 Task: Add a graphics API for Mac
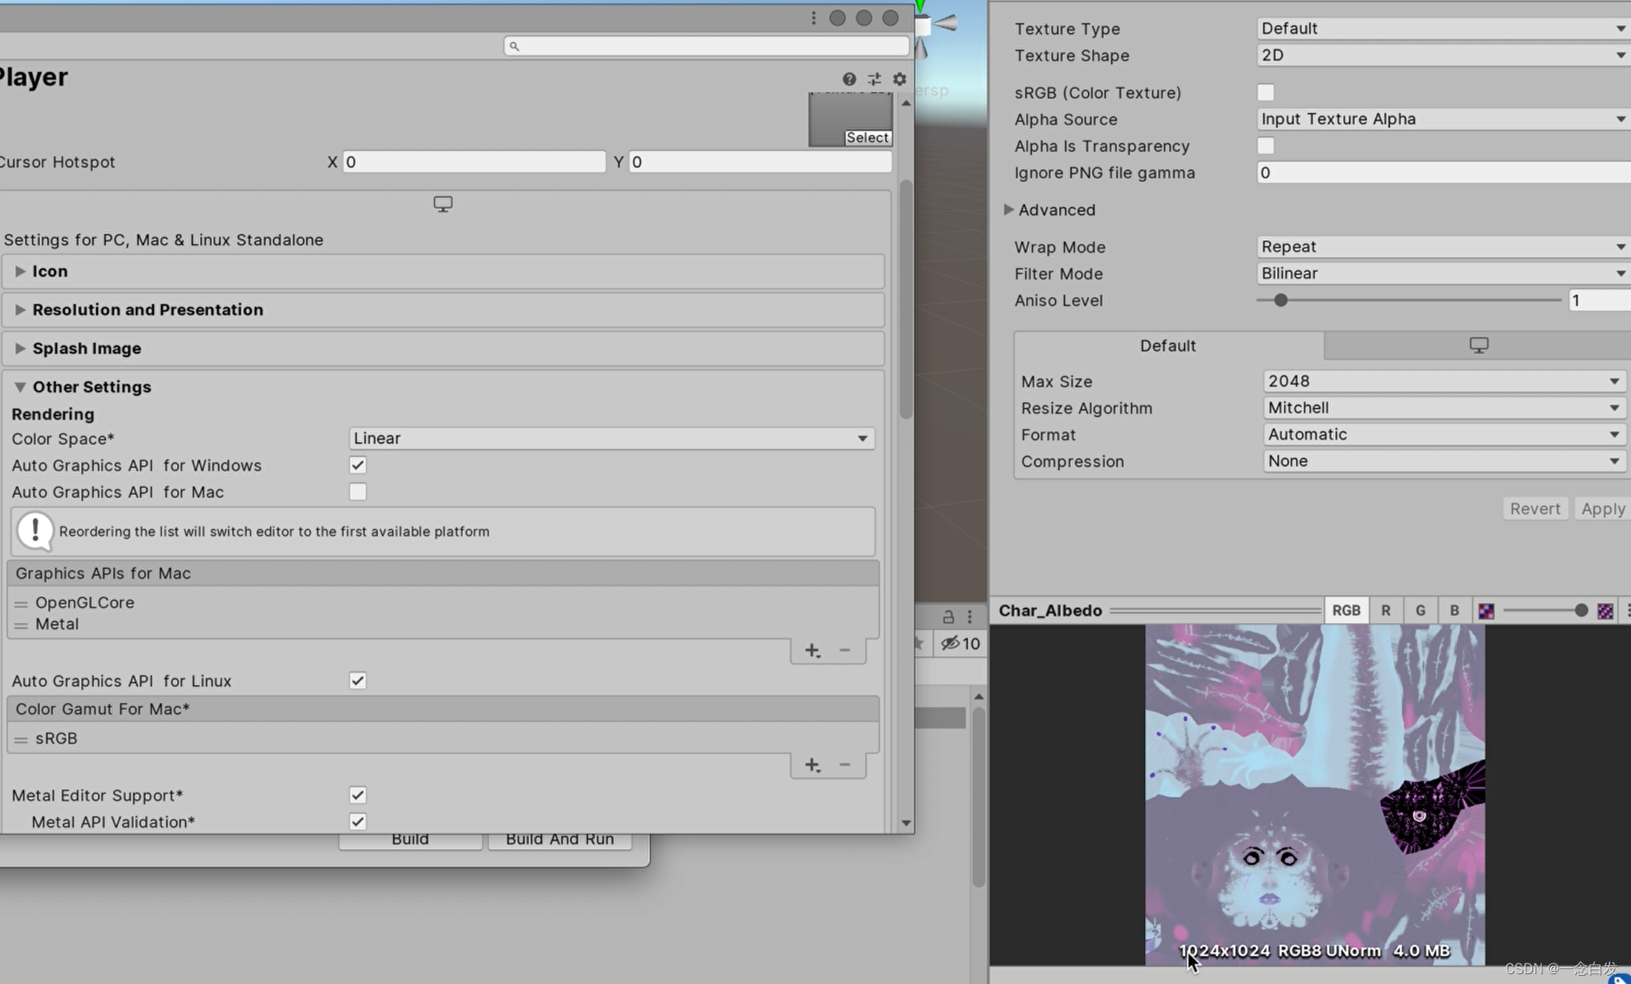pos(812,650)
